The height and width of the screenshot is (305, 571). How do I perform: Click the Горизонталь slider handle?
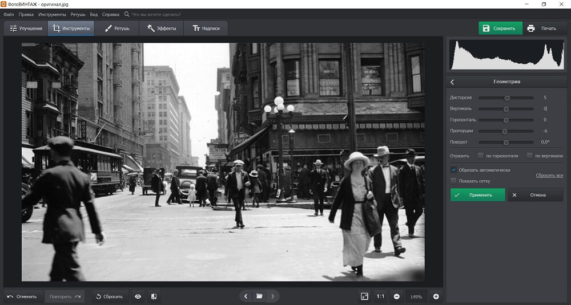pos(506,120)
